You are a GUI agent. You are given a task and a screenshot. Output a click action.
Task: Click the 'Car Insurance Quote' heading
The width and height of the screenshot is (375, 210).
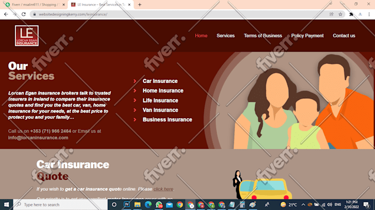pos(73,170)
